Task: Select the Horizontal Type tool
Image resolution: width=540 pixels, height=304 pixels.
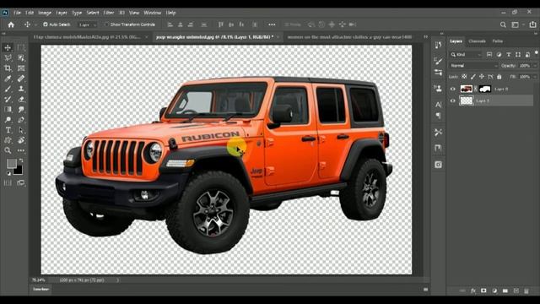Action: [x=8, y=130]
